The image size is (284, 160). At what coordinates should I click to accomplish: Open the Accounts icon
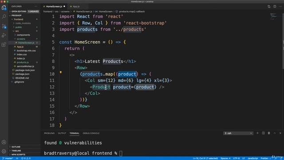pos(4,142)
